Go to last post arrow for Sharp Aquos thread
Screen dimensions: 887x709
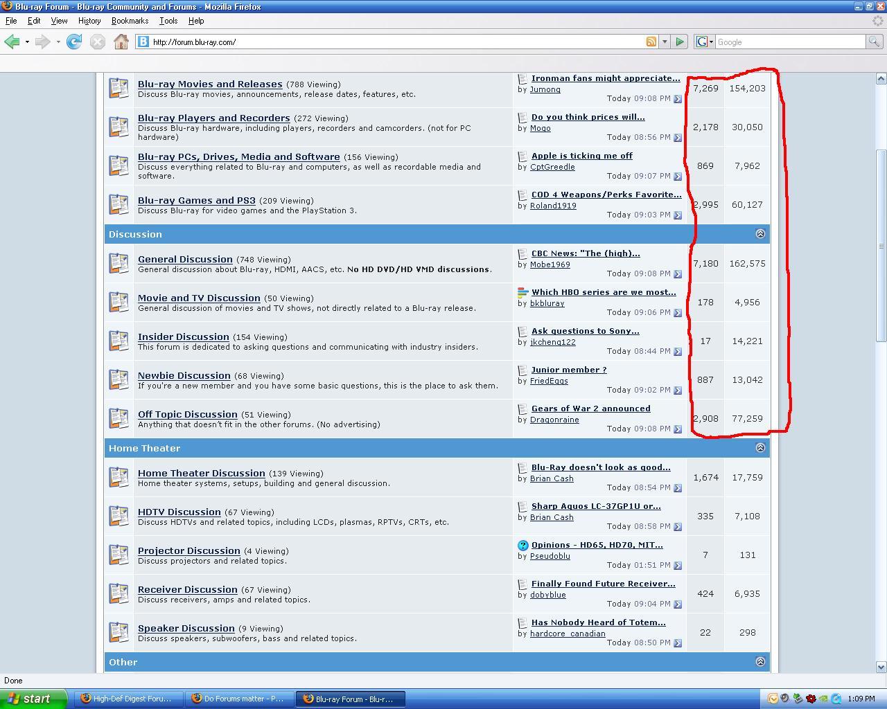pos(678,526)
